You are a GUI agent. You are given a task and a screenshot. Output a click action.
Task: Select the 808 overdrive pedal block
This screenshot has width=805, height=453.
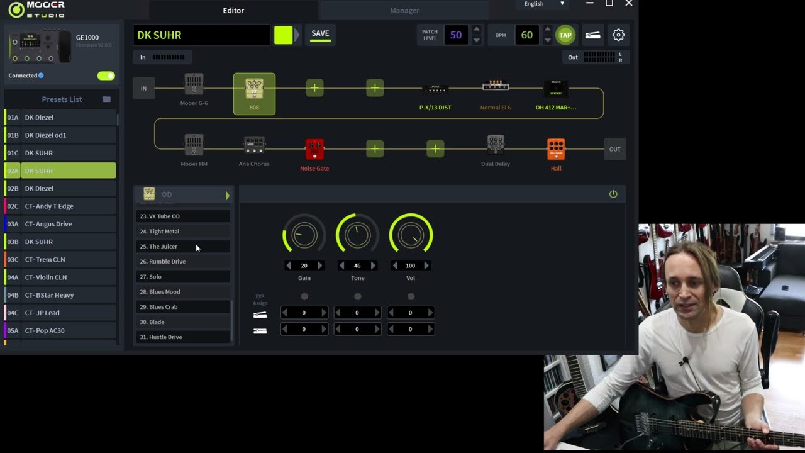254,94
